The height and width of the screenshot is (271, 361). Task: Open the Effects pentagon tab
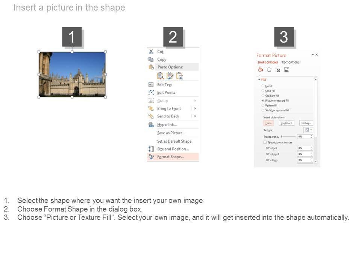tap(269, 70)
